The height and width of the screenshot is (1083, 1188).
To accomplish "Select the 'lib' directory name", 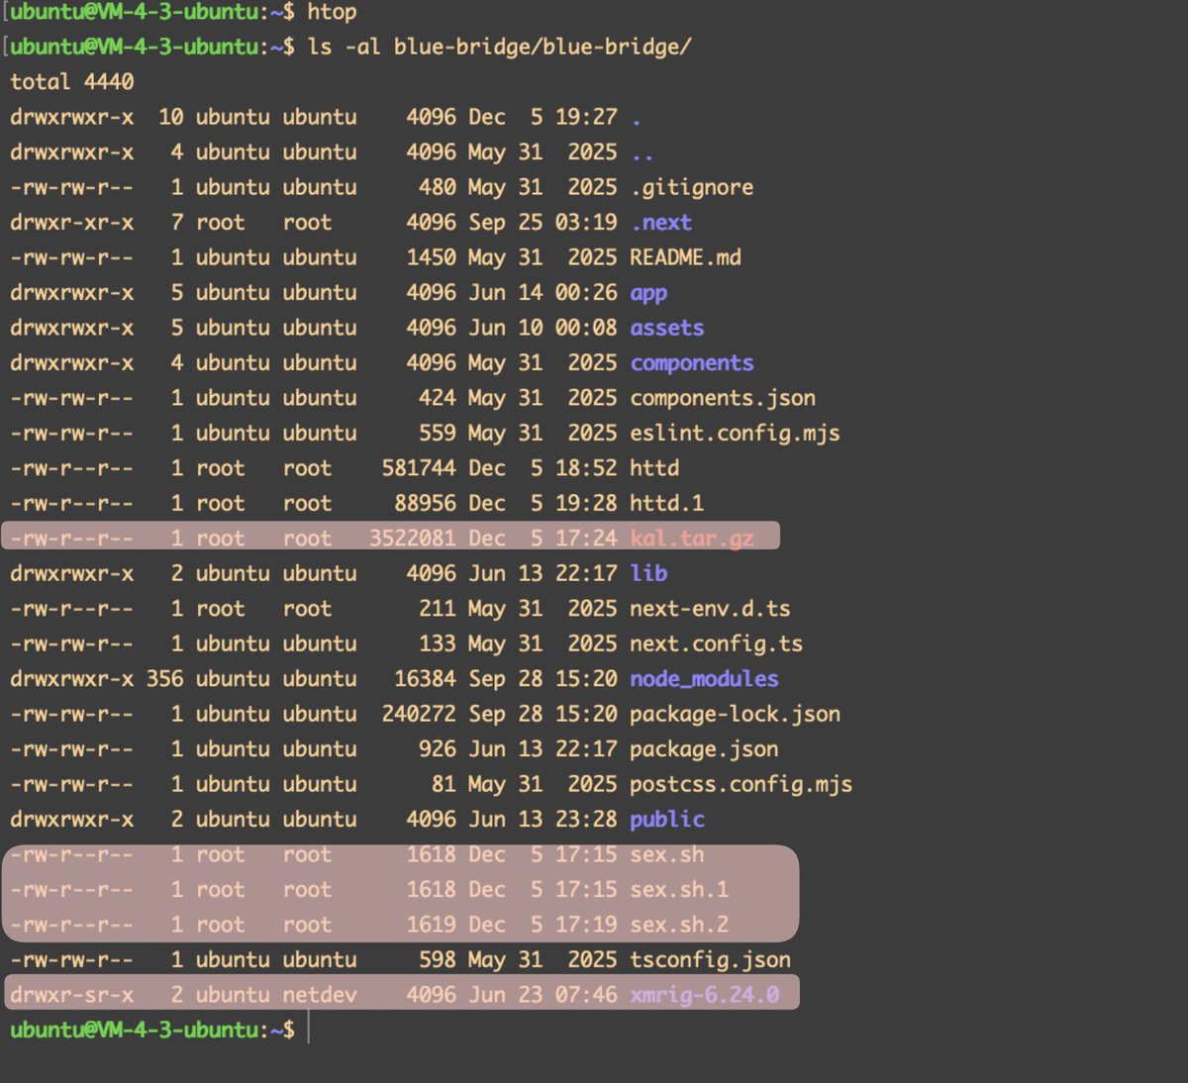I will coord(648,573).
